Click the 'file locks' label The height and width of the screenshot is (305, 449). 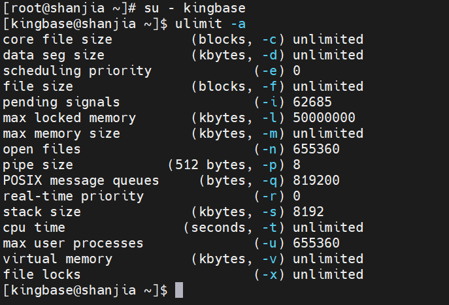point(42,275)
